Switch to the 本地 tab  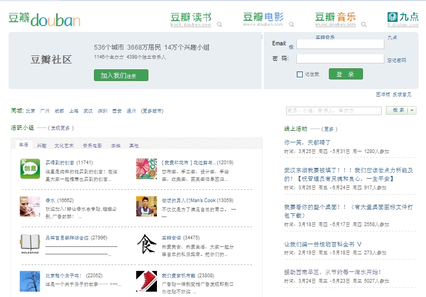pos(116,146)
